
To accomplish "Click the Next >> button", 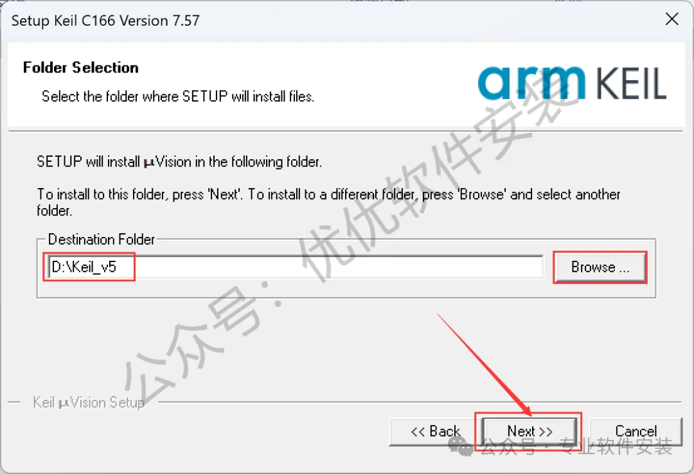I will pyautogui.click(x=529, y=431).
